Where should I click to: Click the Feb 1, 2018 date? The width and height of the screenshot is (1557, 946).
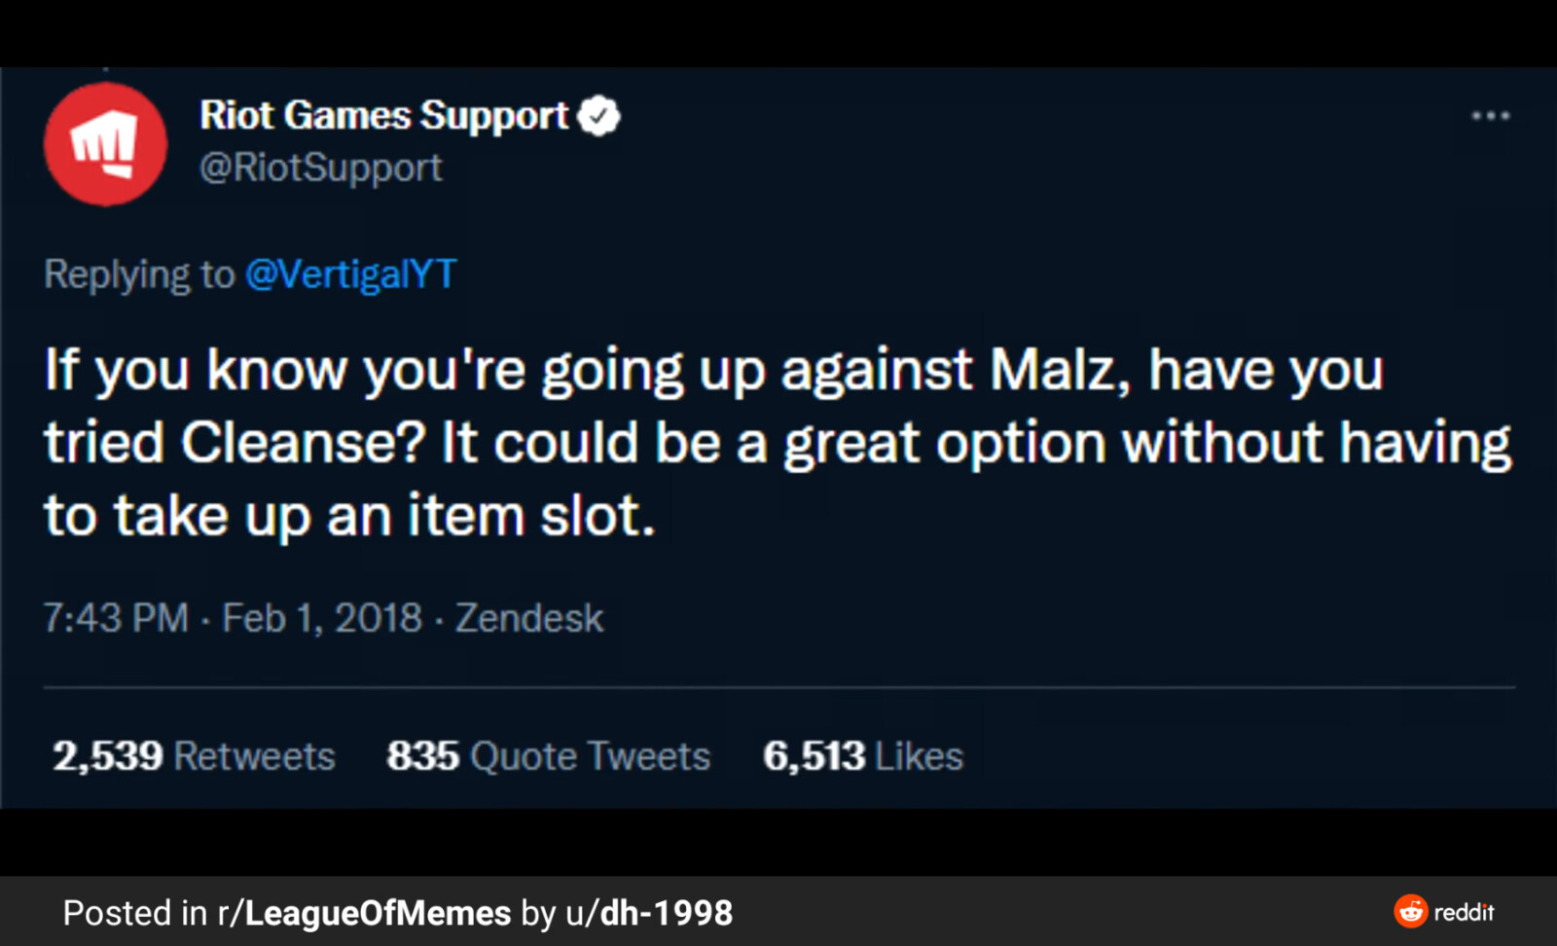point(322,618)
